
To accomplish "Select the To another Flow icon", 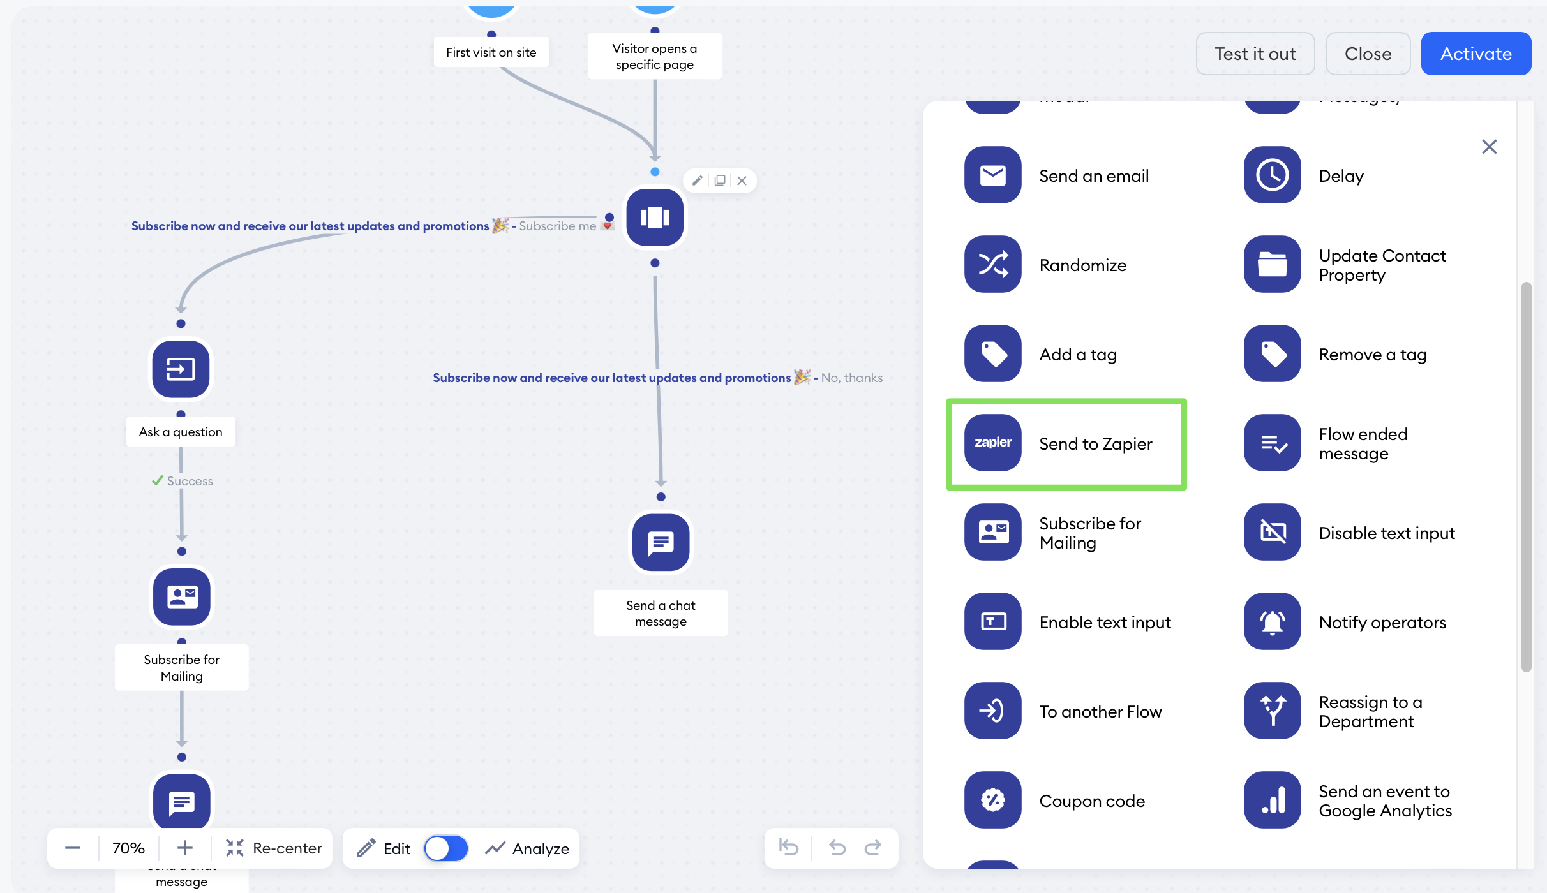I will 992,711.
